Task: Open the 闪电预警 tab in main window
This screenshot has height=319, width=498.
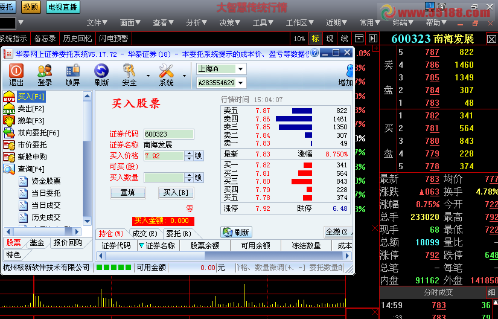Action: pyautogui.click(x=113, y=39)
